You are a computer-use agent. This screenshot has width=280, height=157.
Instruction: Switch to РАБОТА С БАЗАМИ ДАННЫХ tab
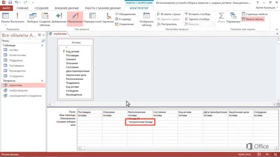[103, 8]
